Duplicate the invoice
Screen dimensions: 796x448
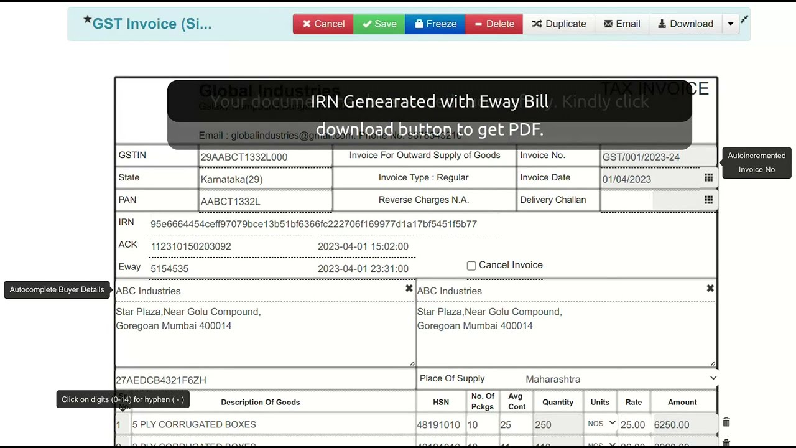pyautogui.click(x=559, y=24)
